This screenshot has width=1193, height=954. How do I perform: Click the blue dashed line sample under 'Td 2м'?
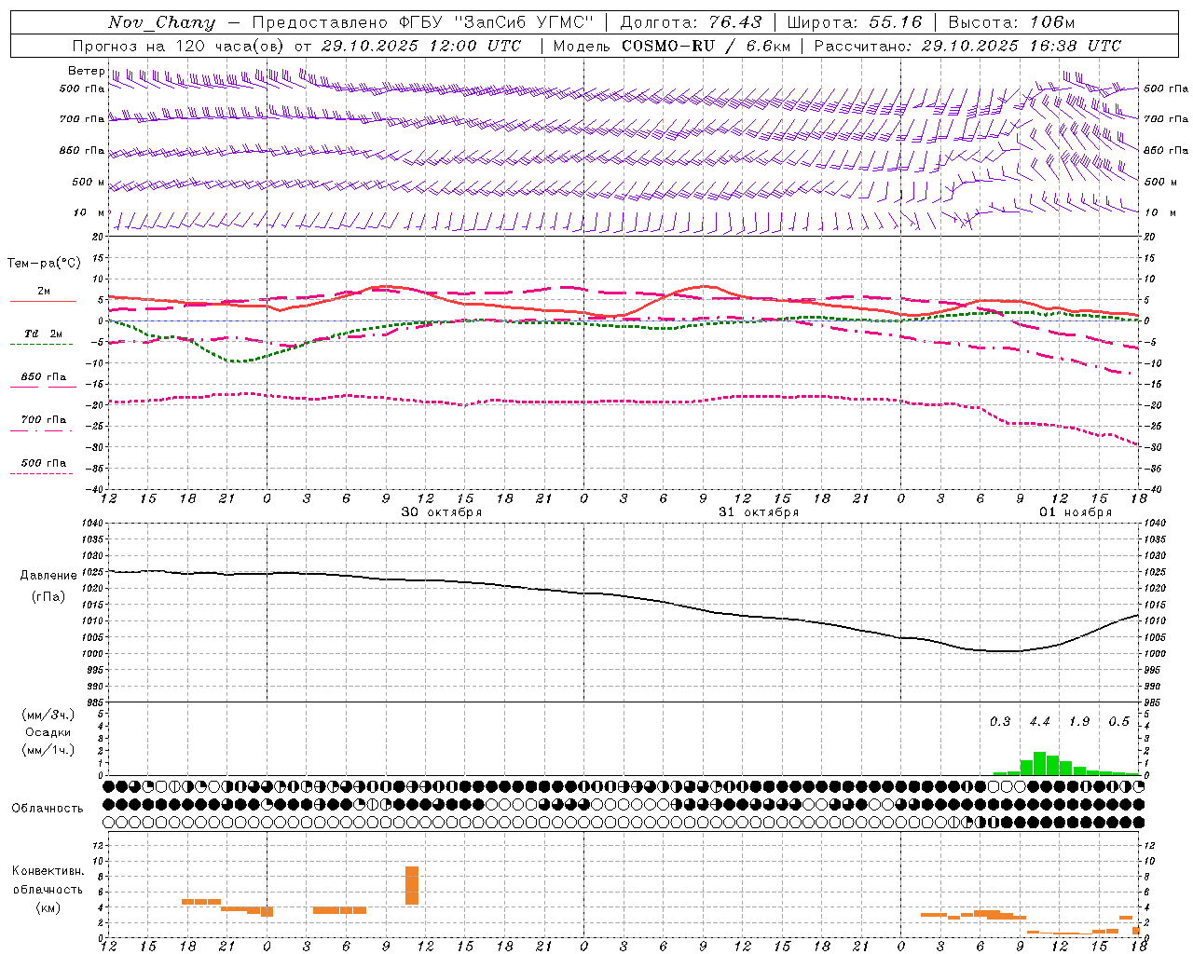click(x=43, y=345)
